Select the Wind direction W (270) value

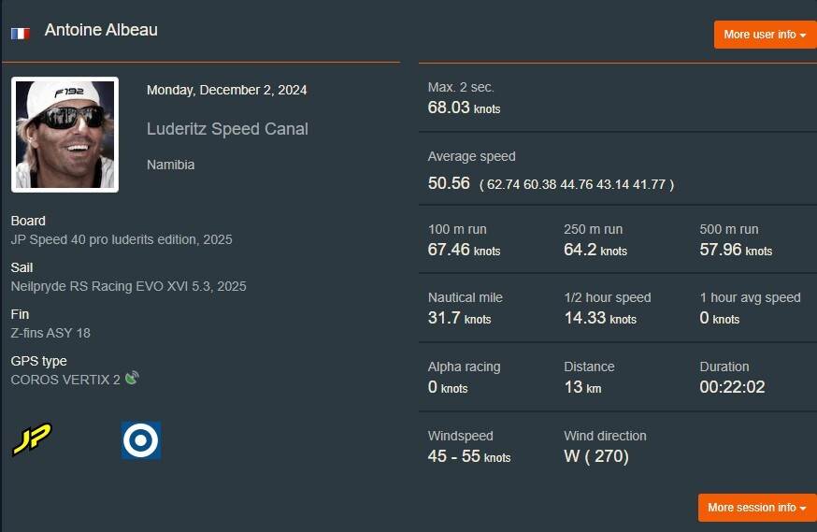tap(595, 456)
